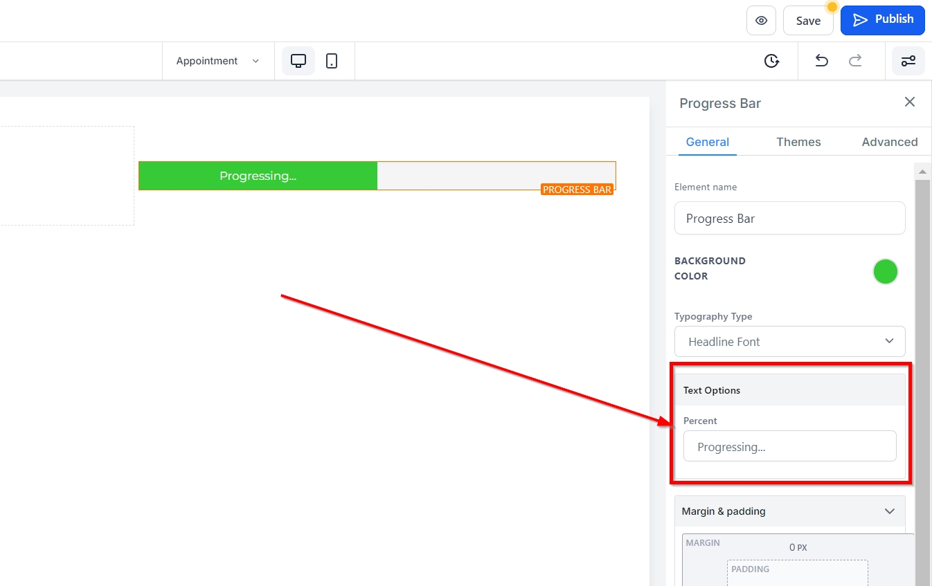Switch to mobile view mode

click(x=332, y=61)
